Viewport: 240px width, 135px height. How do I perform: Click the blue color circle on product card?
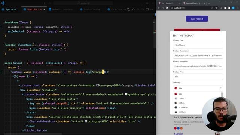(178, 128)
